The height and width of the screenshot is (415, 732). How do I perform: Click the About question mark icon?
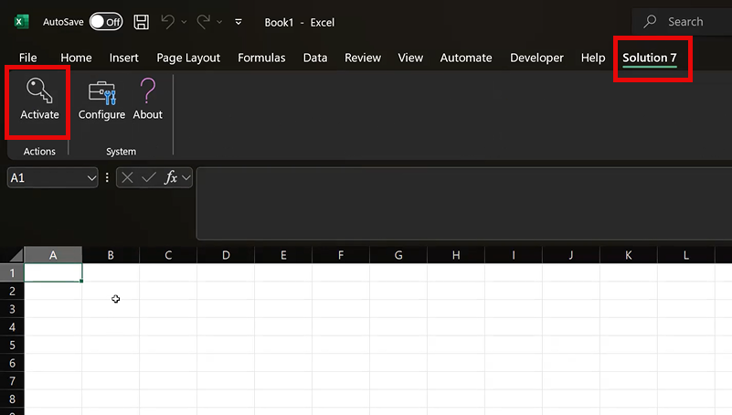(x=147, y=91)
